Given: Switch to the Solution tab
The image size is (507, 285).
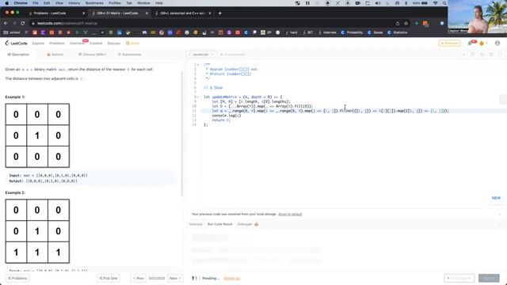Looking at the screenshot, I should pos(55,55).
